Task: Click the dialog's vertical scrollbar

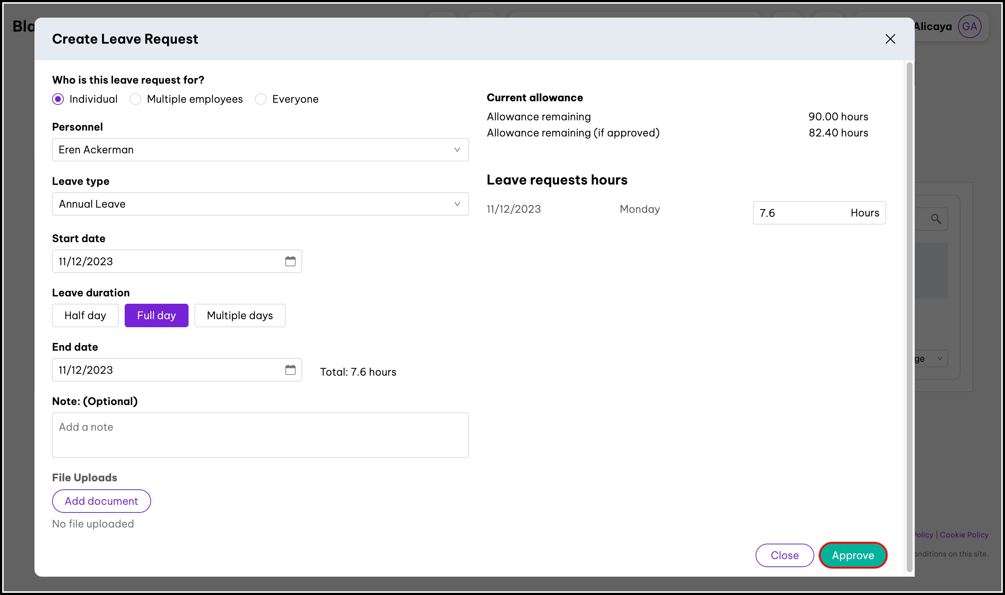Action: pos(909,317)
